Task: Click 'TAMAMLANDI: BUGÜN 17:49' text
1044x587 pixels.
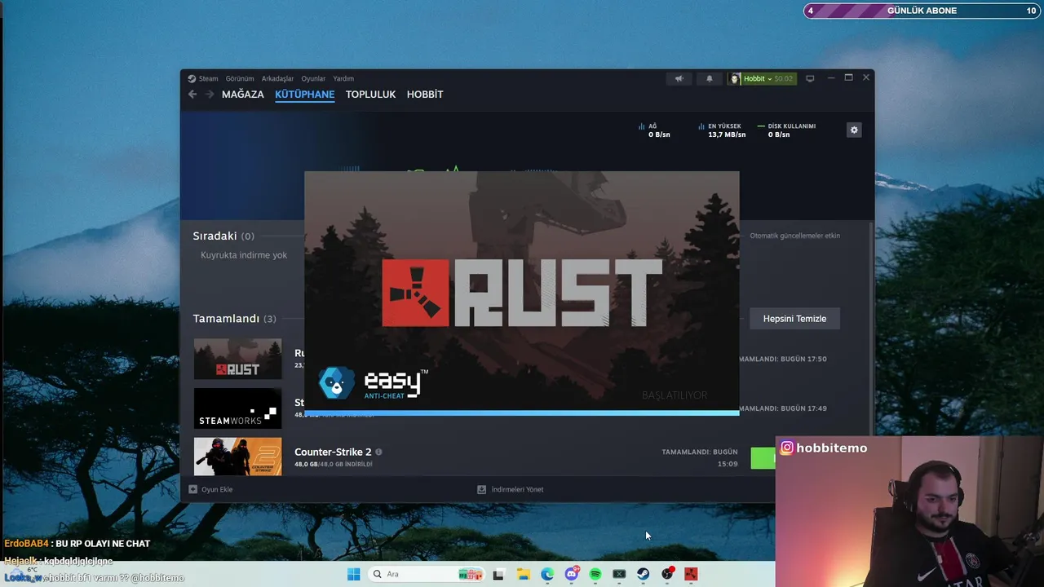Action: (783, 408)
